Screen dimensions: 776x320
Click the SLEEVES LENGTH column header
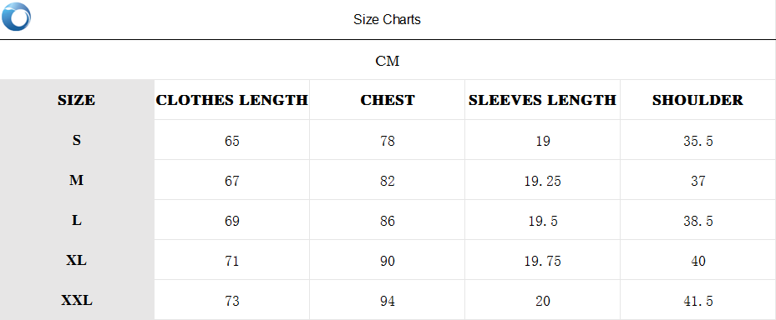(542, 100)
